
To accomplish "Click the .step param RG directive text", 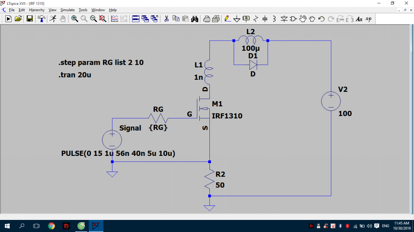I will coord(101,63).
